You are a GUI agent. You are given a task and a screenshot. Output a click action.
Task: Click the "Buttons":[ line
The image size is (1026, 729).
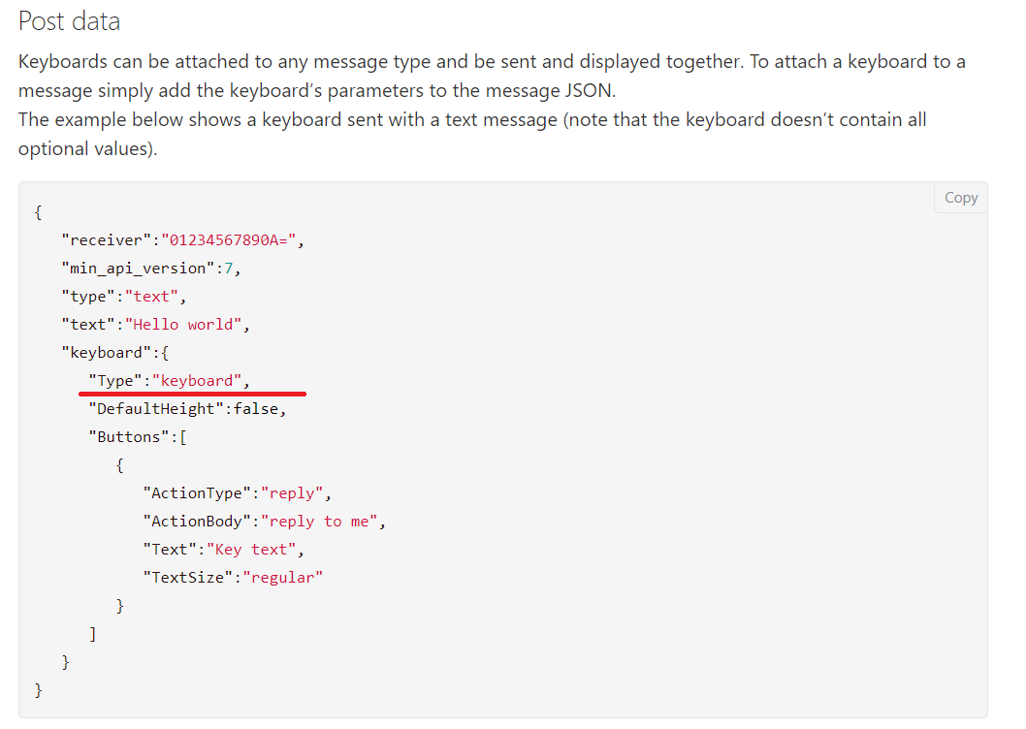[138, 437]
